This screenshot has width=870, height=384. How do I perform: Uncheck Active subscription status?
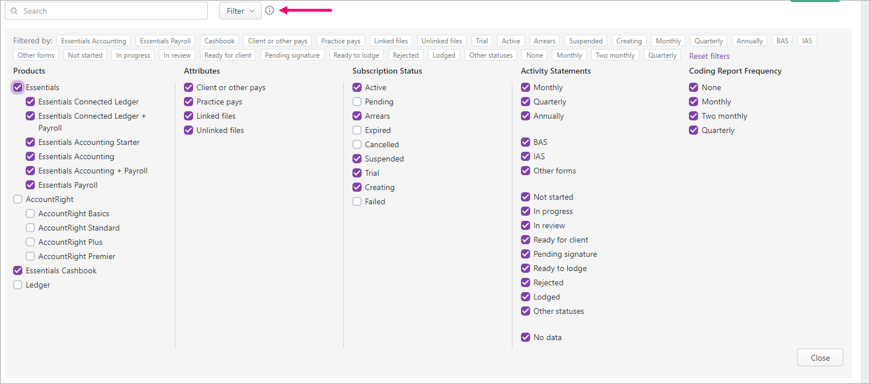[x=357, y=87]
